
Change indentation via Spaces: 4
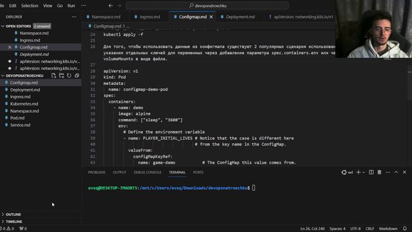(337, 229)
